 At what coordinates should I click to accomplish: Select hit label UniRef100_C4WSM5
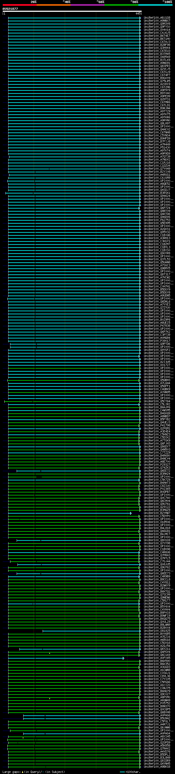click(157, 410)
